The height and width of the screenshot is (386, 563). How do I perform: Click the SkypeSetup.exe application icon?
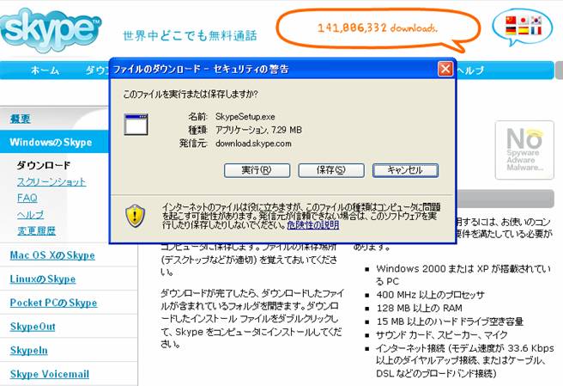[136, 126]
